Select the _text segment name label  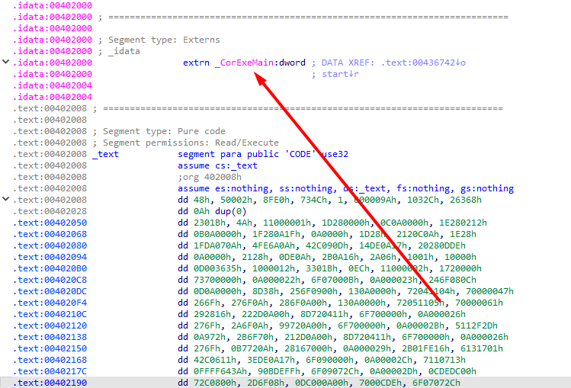tap(105, 154)
